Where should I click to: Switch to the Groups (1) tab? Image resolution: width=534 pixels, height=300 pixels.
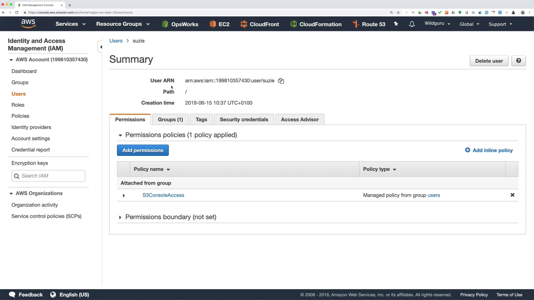(170, 120)
